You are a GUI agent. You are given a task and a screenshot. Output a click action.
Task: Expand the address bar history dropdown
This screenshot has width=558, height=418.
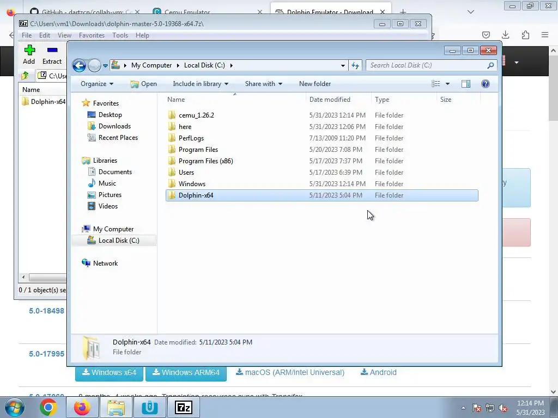[x=343, y=65]
